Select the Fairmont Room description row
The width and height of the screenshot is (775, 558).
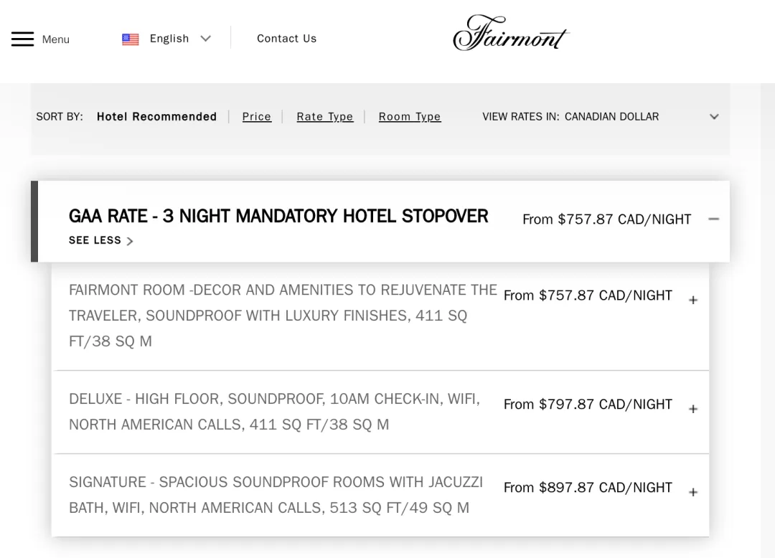[380, 316]
